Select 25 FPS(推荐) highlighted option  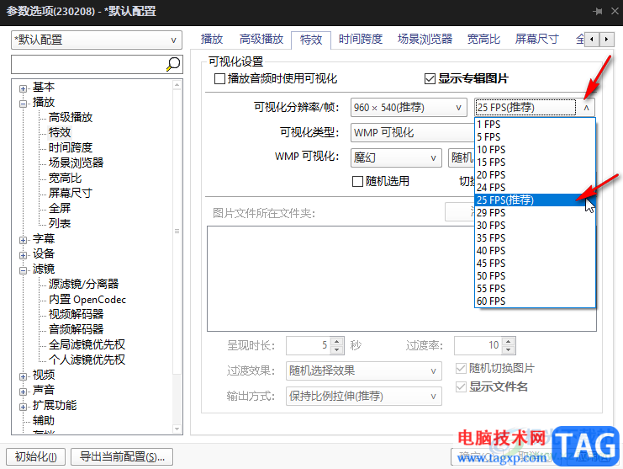535,200
